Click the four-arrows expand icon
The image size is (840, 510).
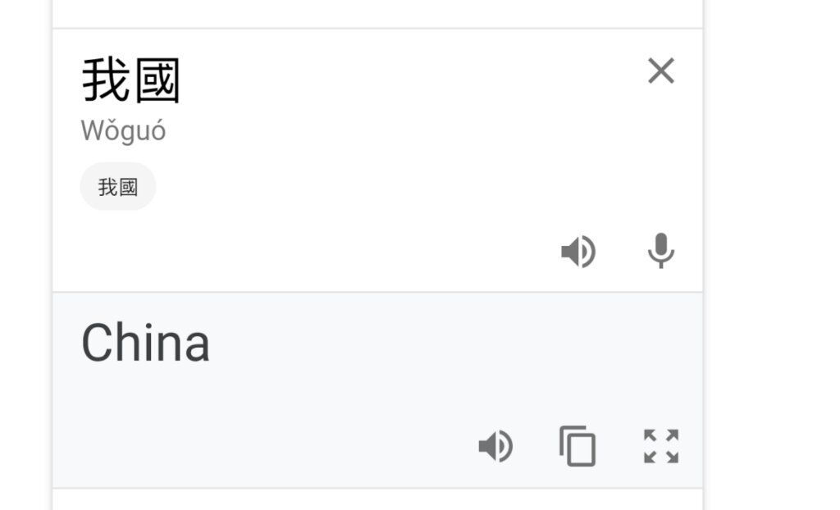(660, 446)
